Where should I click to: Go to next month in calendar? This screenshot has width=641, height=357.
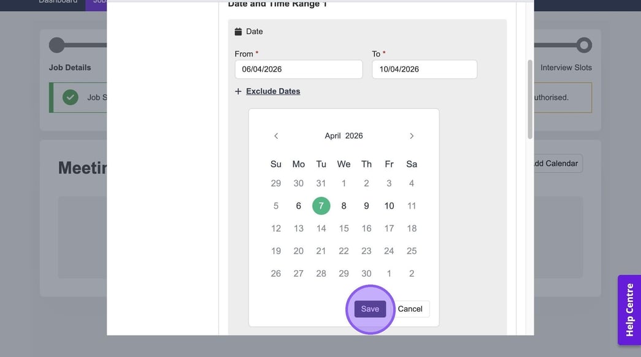[412, 136]
